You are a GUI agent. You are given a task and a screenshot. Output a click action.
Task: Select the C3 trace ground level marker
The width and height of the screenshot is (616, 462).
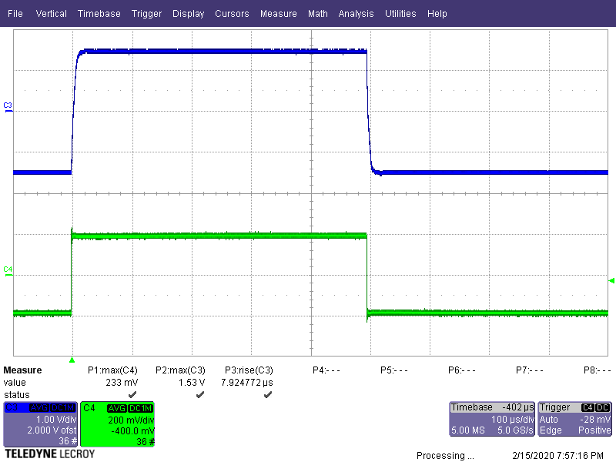point(8,107)
